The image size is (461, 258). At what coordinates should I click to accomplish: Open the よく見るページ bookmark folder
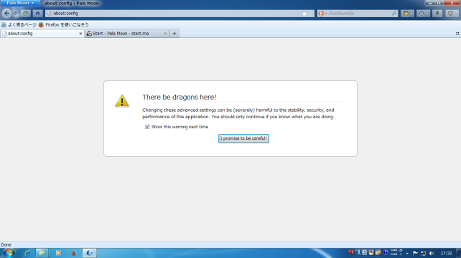pyautogui.click(x=19, y=24)
